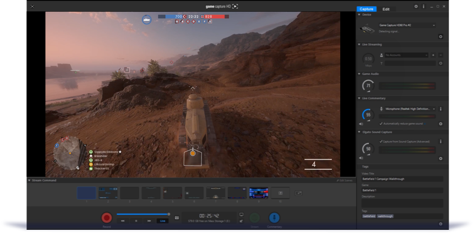Rewind the captured footage
This screenshot has height=233, width=473.
[123, 221]
